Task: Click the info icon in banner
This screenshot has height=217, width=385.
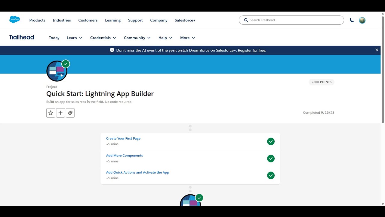Action: click(112, 50)
